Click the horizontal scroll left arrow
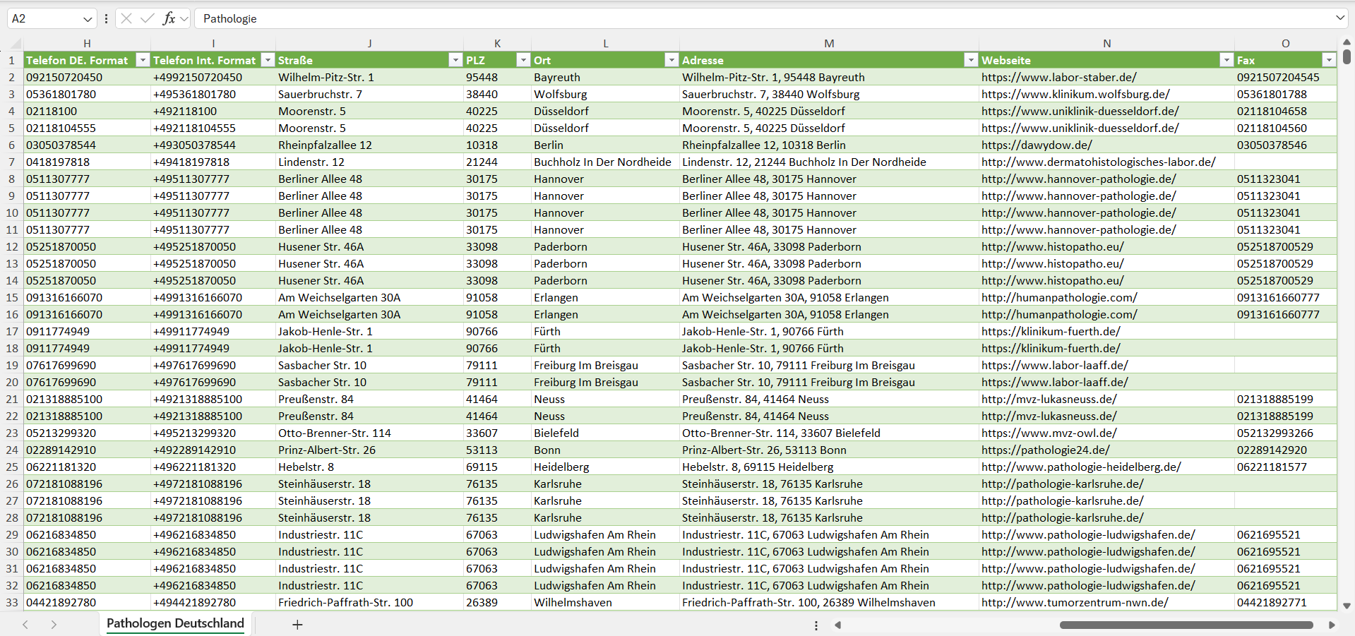The width and height of the screenshot is (1355, 636). [x=838, y=625]
